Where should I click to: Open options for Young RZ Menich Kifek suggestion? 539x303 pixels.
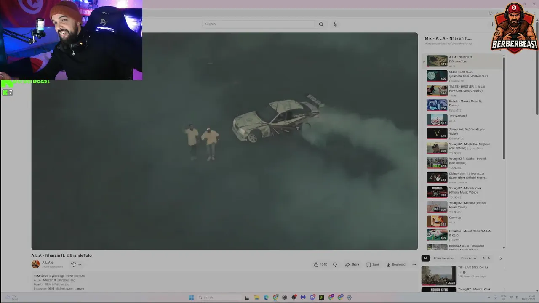[x=504, y=290]
